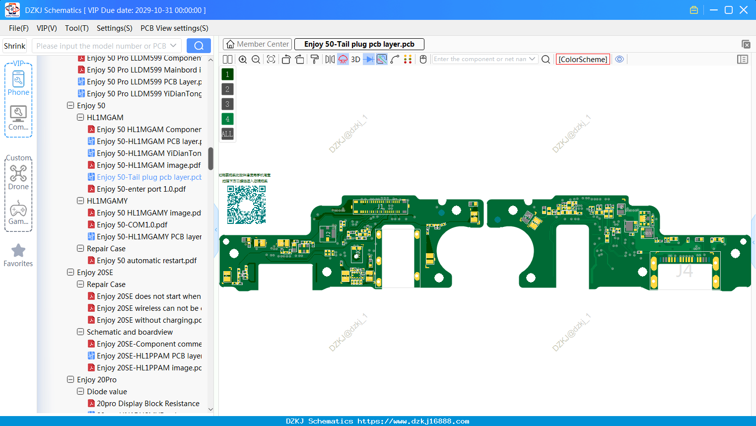This screenshot has height=426, width=756.
Task: Open the Settings(S) menu
Action: coord(115,28)
